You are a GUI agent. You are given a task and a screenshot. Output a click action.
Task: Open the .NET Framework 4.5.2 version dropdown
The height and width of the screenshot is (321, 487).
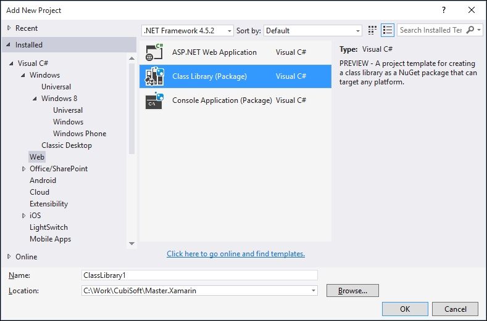coord(187,31)
